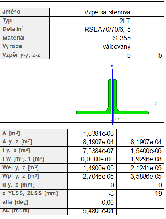The height and width of the screenshot is (219, 166).
Task: Click the green y axis label
Action: click(x=156, y=103)
